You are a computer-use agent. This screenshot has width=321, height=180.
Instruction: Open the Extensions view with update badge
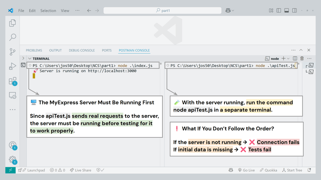coord(13,81)
